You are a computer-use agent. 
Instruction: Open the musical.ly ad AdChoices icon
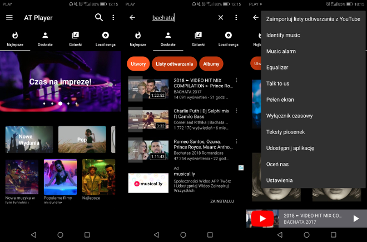[x=241, y=168]
